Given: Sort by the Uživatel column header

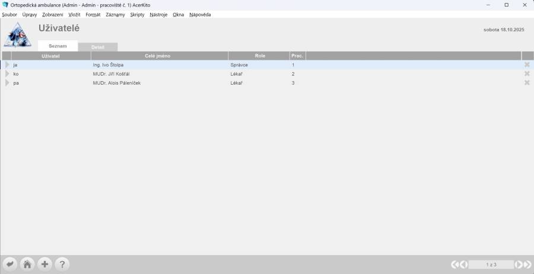Looking at the screenshot, I should [x=50, y=56].
